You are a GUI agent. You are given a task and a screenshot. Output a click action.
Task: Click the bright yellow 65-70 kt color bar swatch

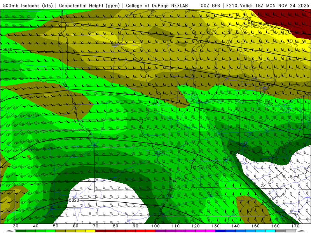coord(91,231)
